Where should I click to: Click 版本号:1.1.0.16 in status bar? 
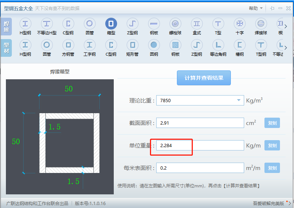coord(90,203)
